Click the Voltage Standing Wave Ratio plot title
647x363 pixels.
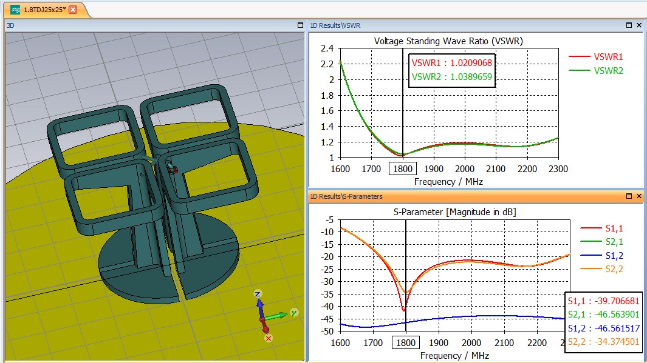(448, 41)
